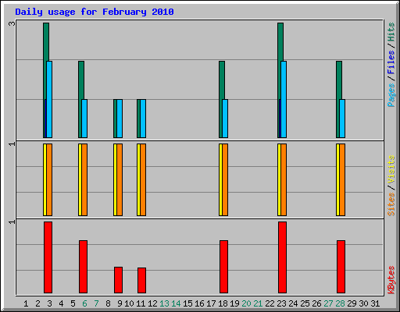
Task: Click the cyan Pages bar for day 9
Action: pos(120,119)
